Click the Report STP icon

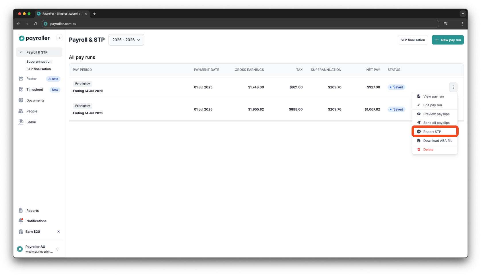click(x=419, y=131)
